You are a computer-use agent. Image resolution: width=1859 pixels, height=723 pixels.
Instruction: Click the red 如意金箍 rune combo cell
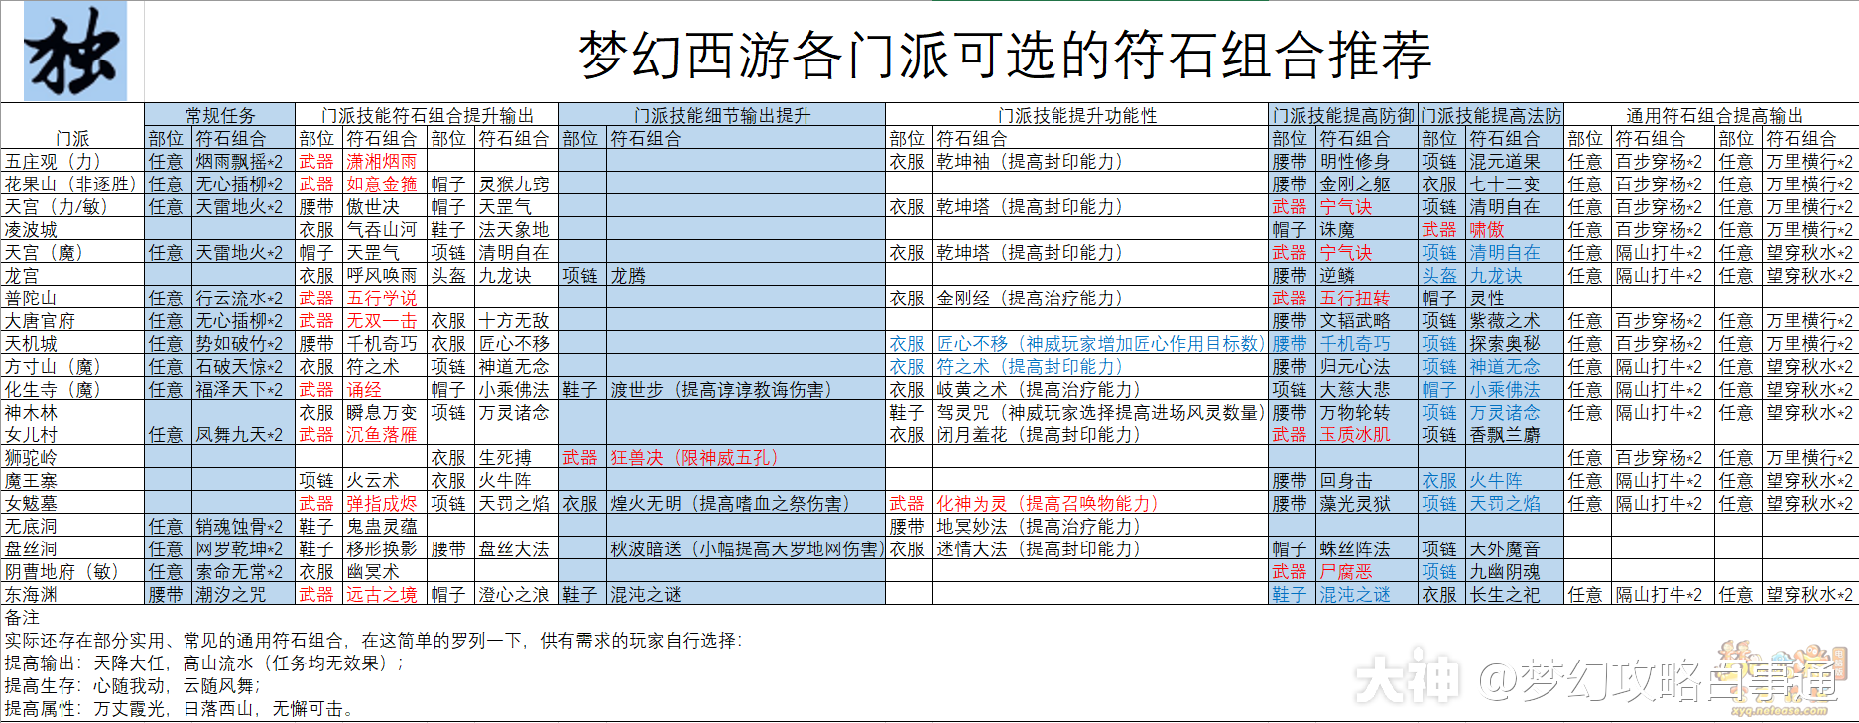381,184
